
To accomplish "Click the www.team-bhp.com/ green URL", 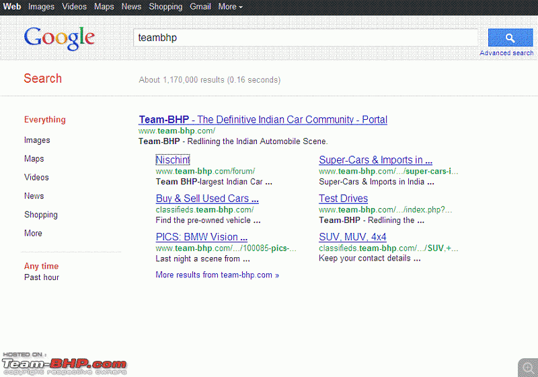I will coord(177,131).
